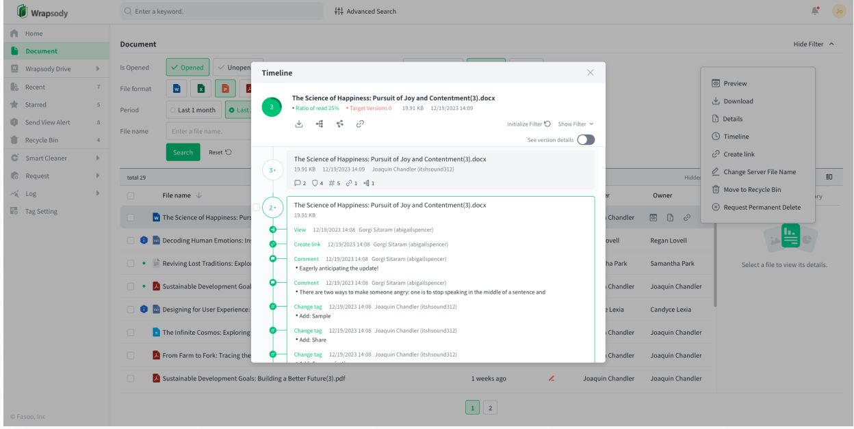
Task: Tick the checkbox for Decoding Human Emotions row
Action: pos(131,240)
